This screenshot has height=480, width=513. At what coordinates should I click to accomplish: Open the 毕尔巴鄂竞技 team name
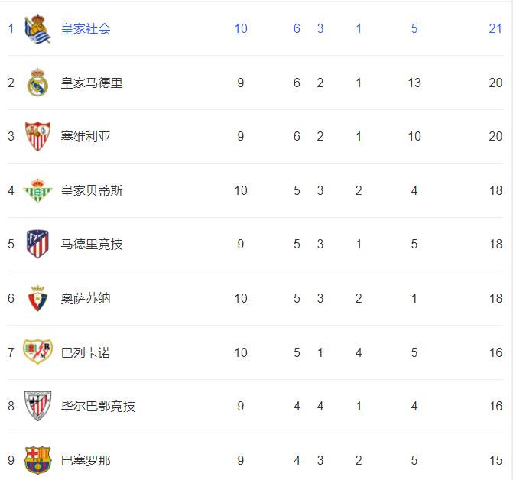(98, 406)
